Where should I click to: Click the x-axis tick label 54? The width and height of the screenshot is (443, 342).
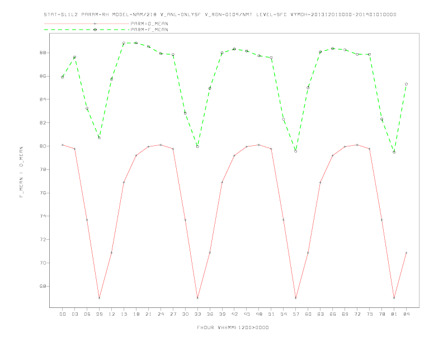(284, 314)
